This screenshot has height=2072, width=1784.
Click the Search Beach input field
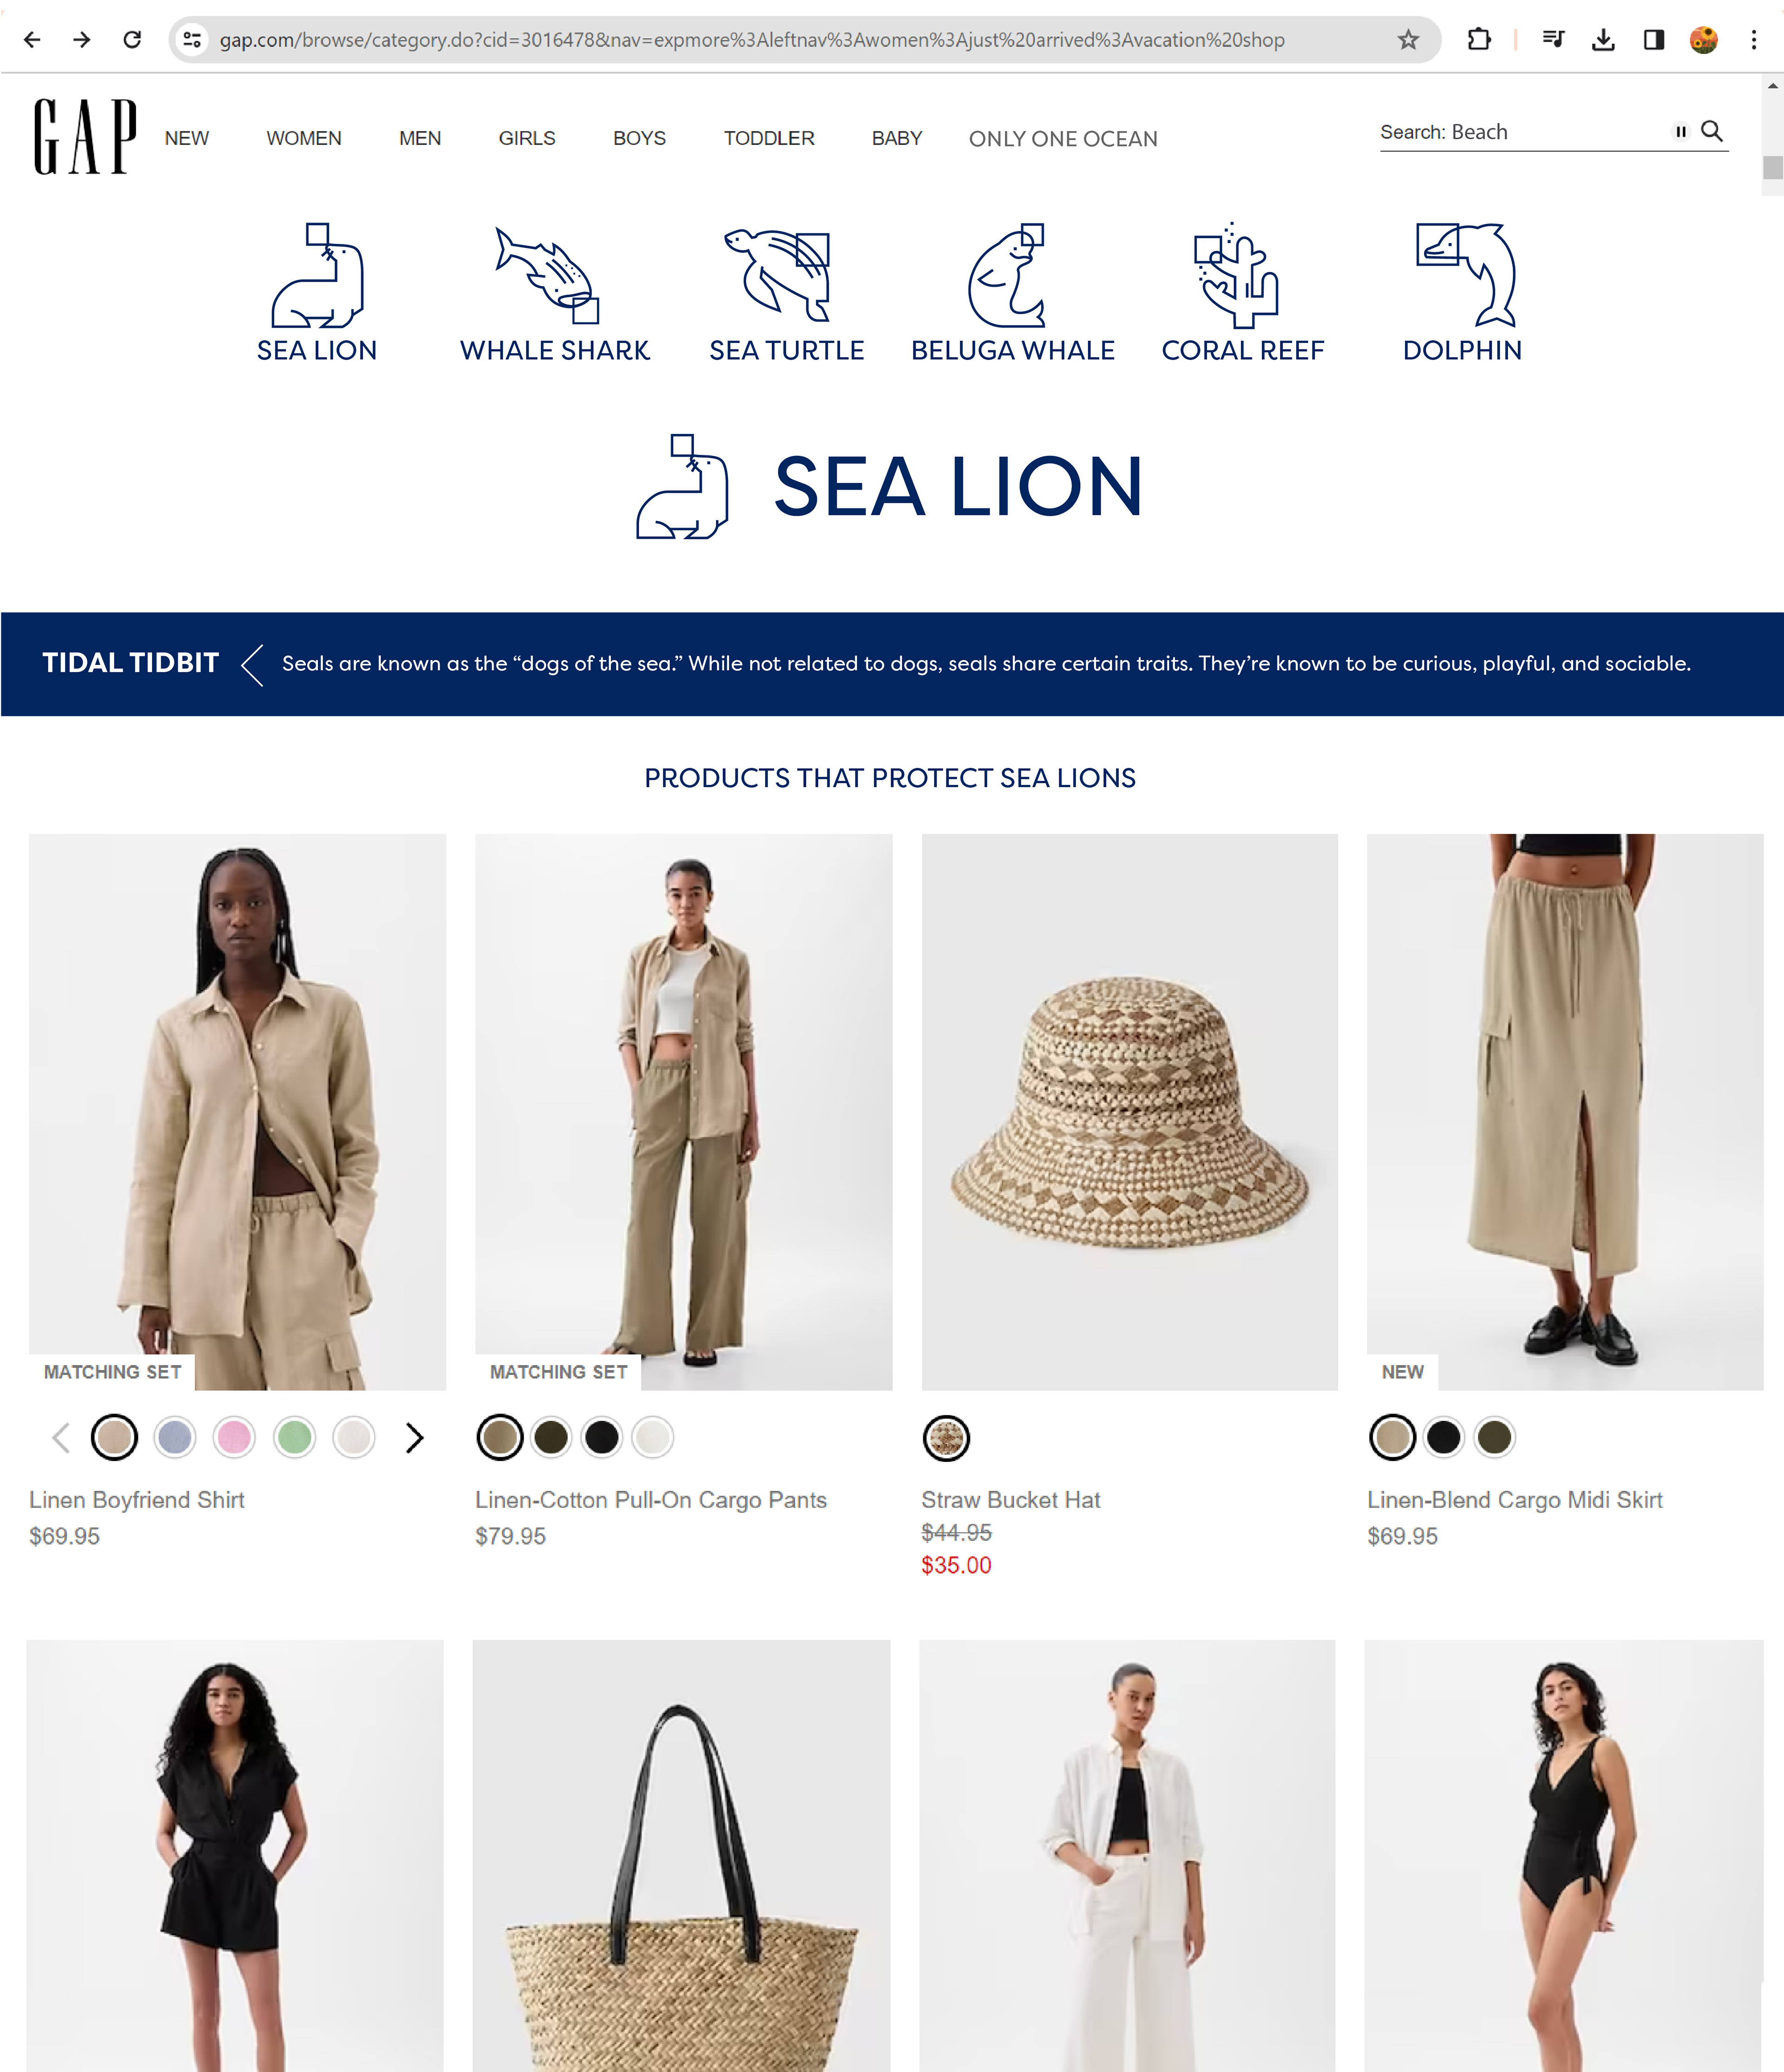click(1520, 132)
